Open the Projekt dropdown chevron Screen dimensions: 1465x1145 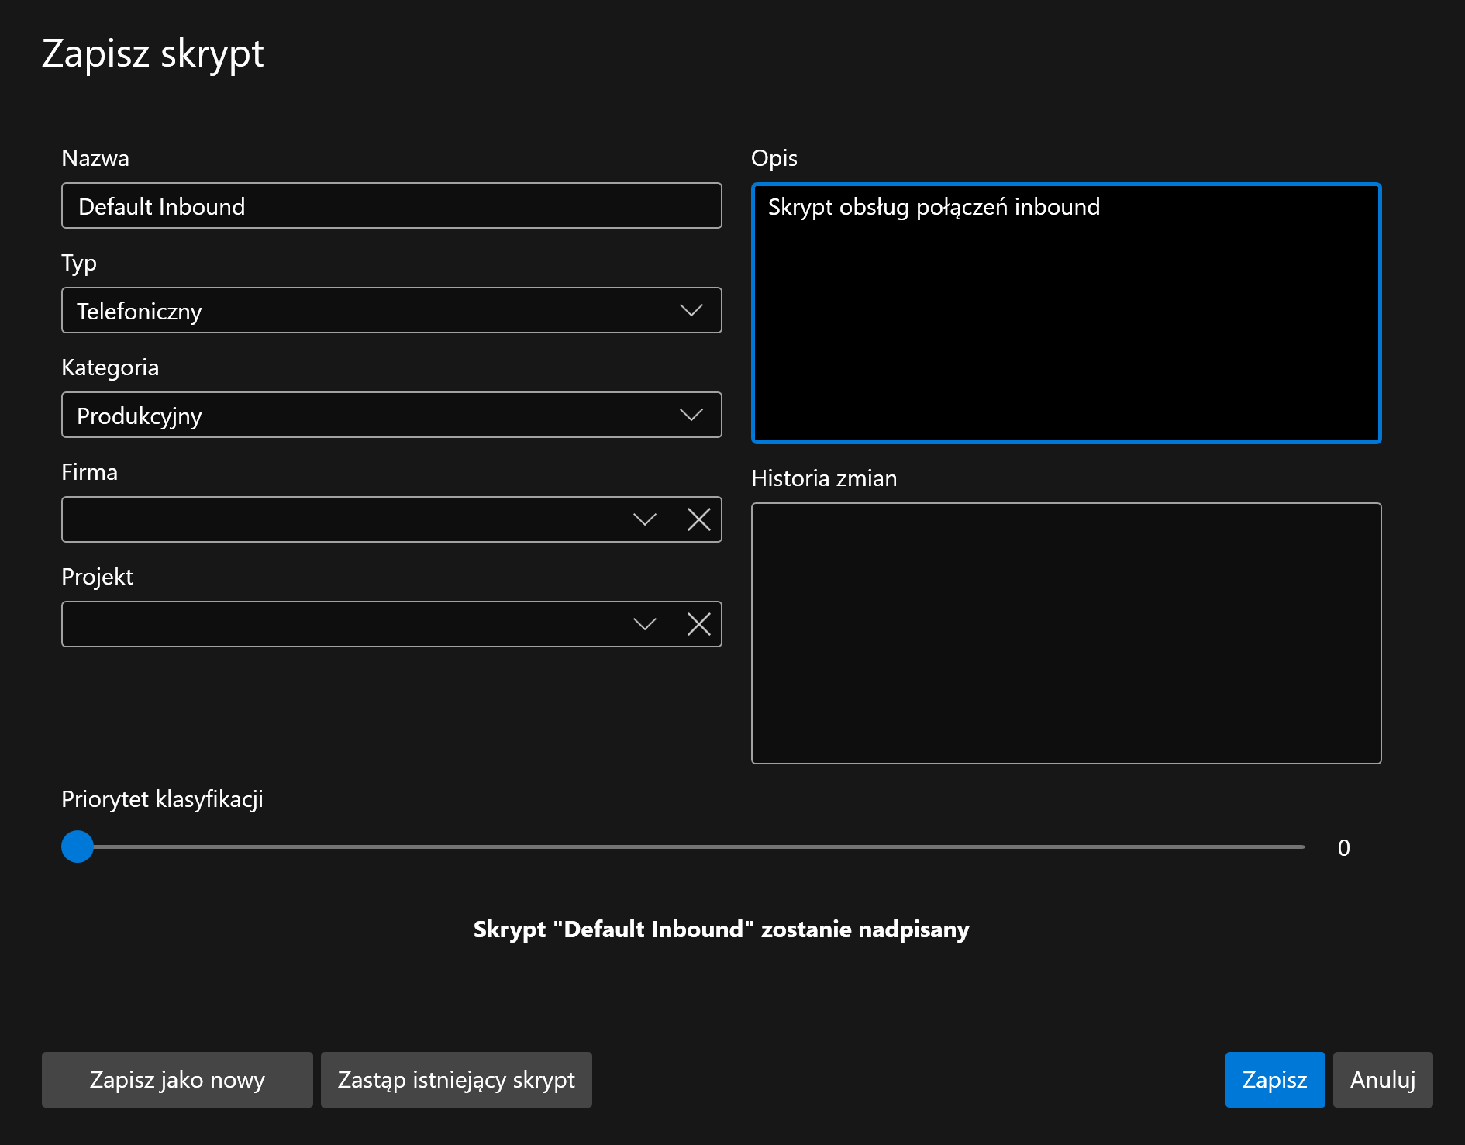(x=644, y=624)
